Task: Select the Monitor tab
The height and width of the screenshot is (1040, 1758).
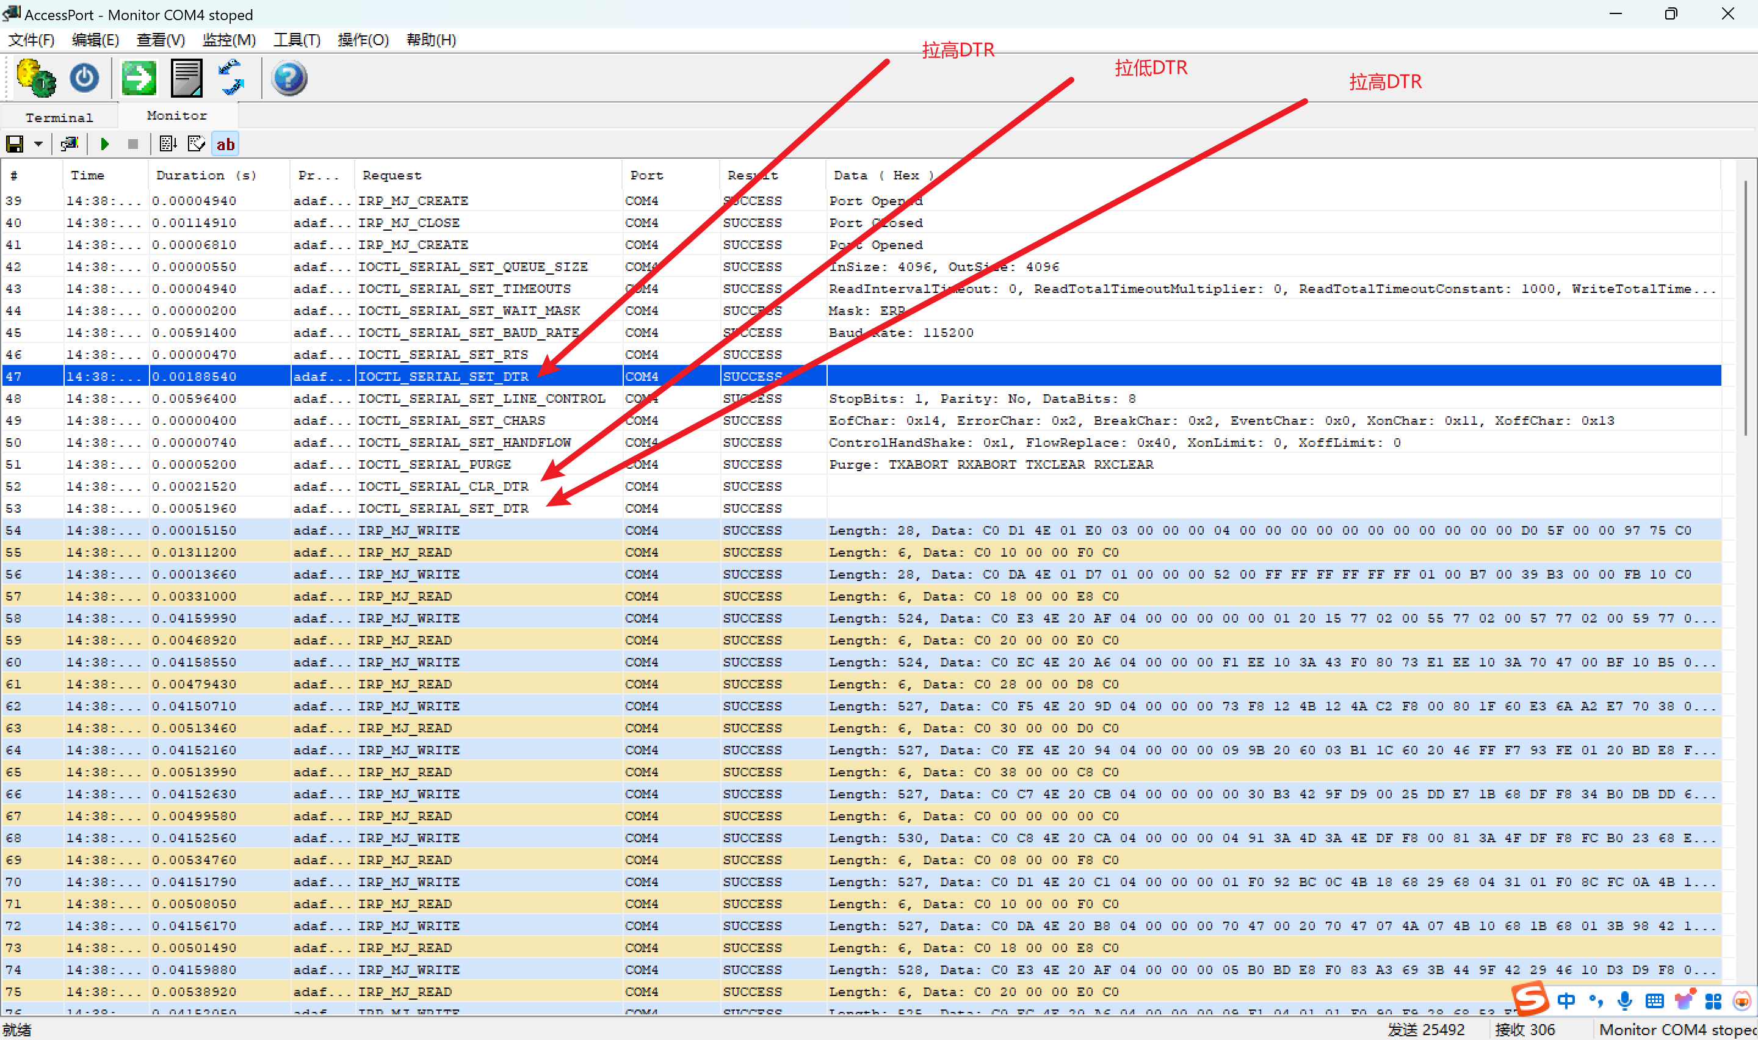Action: coord(177,115)
